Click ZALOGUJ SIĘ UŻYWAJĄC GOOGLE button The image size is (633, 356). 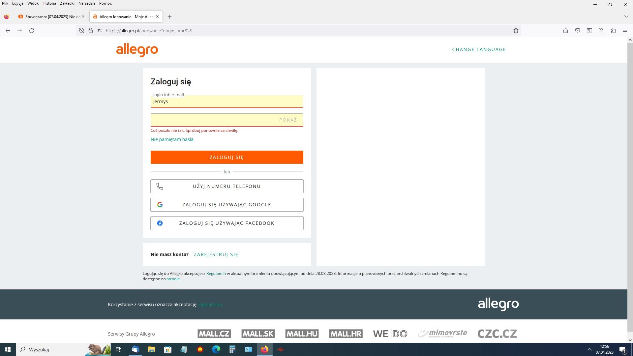(227, 205)
